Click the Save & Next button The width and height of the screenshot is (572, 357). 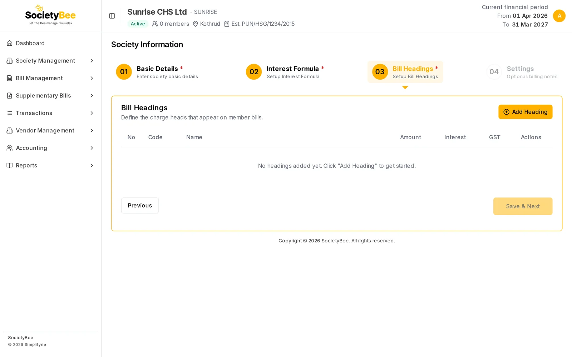(523, 206)
